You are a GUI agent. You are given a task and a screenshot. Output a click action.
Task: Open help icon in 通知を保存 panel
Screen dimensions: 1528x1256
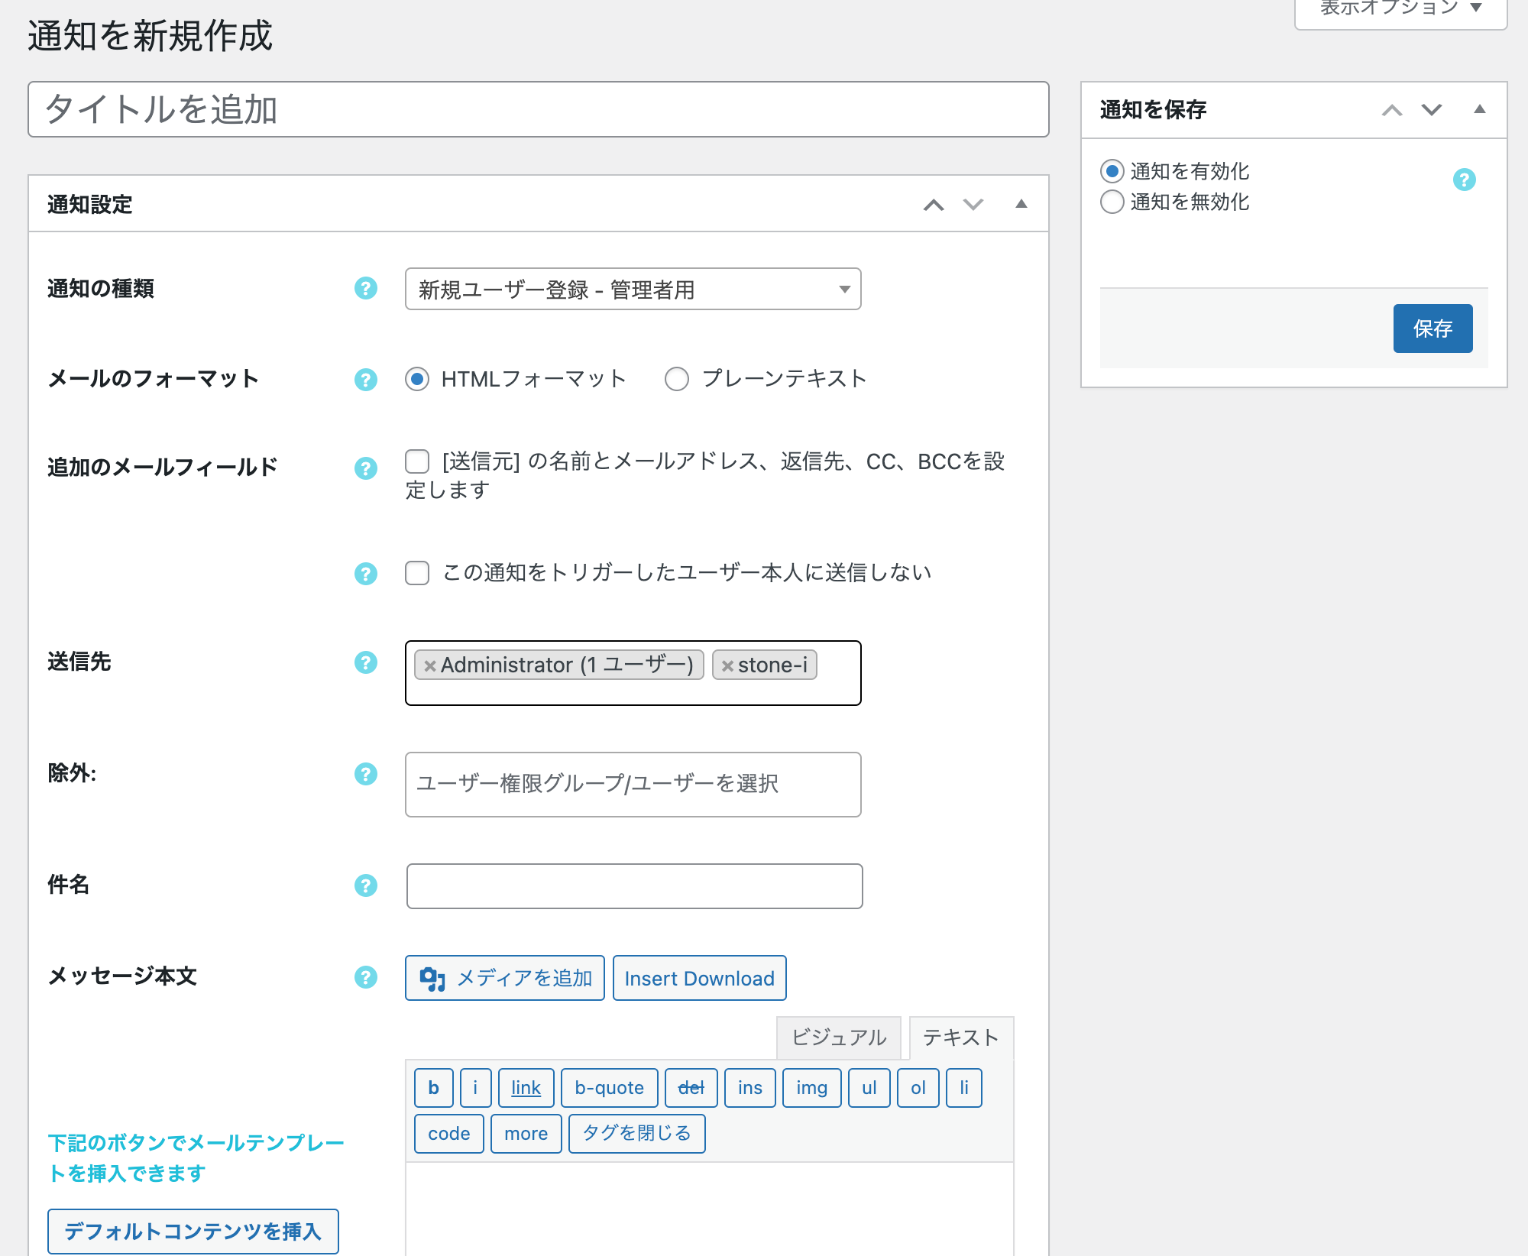coord(1464,180)
